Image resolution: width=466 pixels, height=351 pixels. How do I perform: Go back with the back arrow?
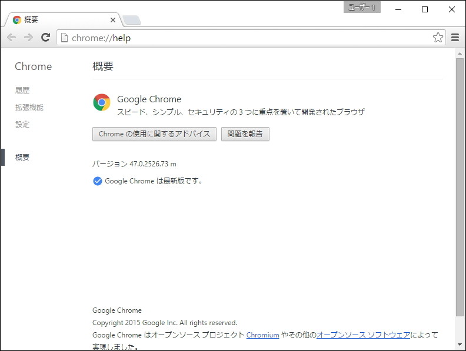(11, 38)
